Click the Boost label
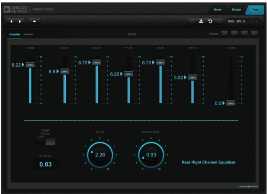This screenshot has width=267, height=194. (100, 132)
